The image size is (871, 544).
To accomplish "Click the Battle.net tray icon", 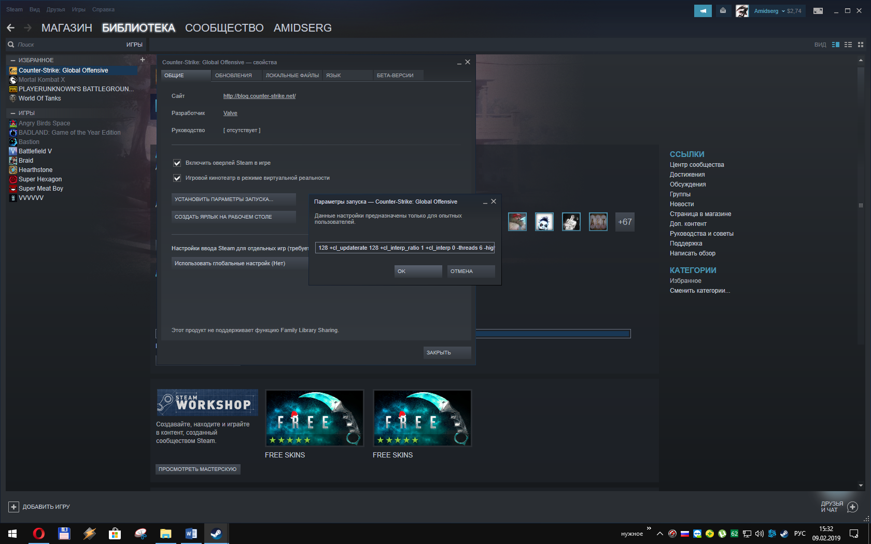I will point(772,534).
